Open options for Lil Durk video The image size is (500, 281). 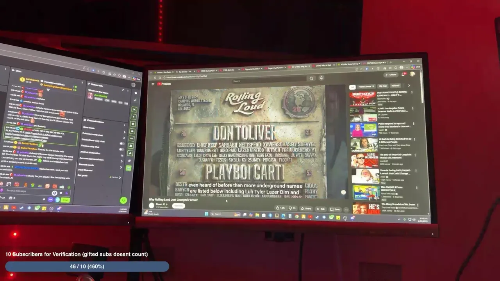click(x=414, y=139)
